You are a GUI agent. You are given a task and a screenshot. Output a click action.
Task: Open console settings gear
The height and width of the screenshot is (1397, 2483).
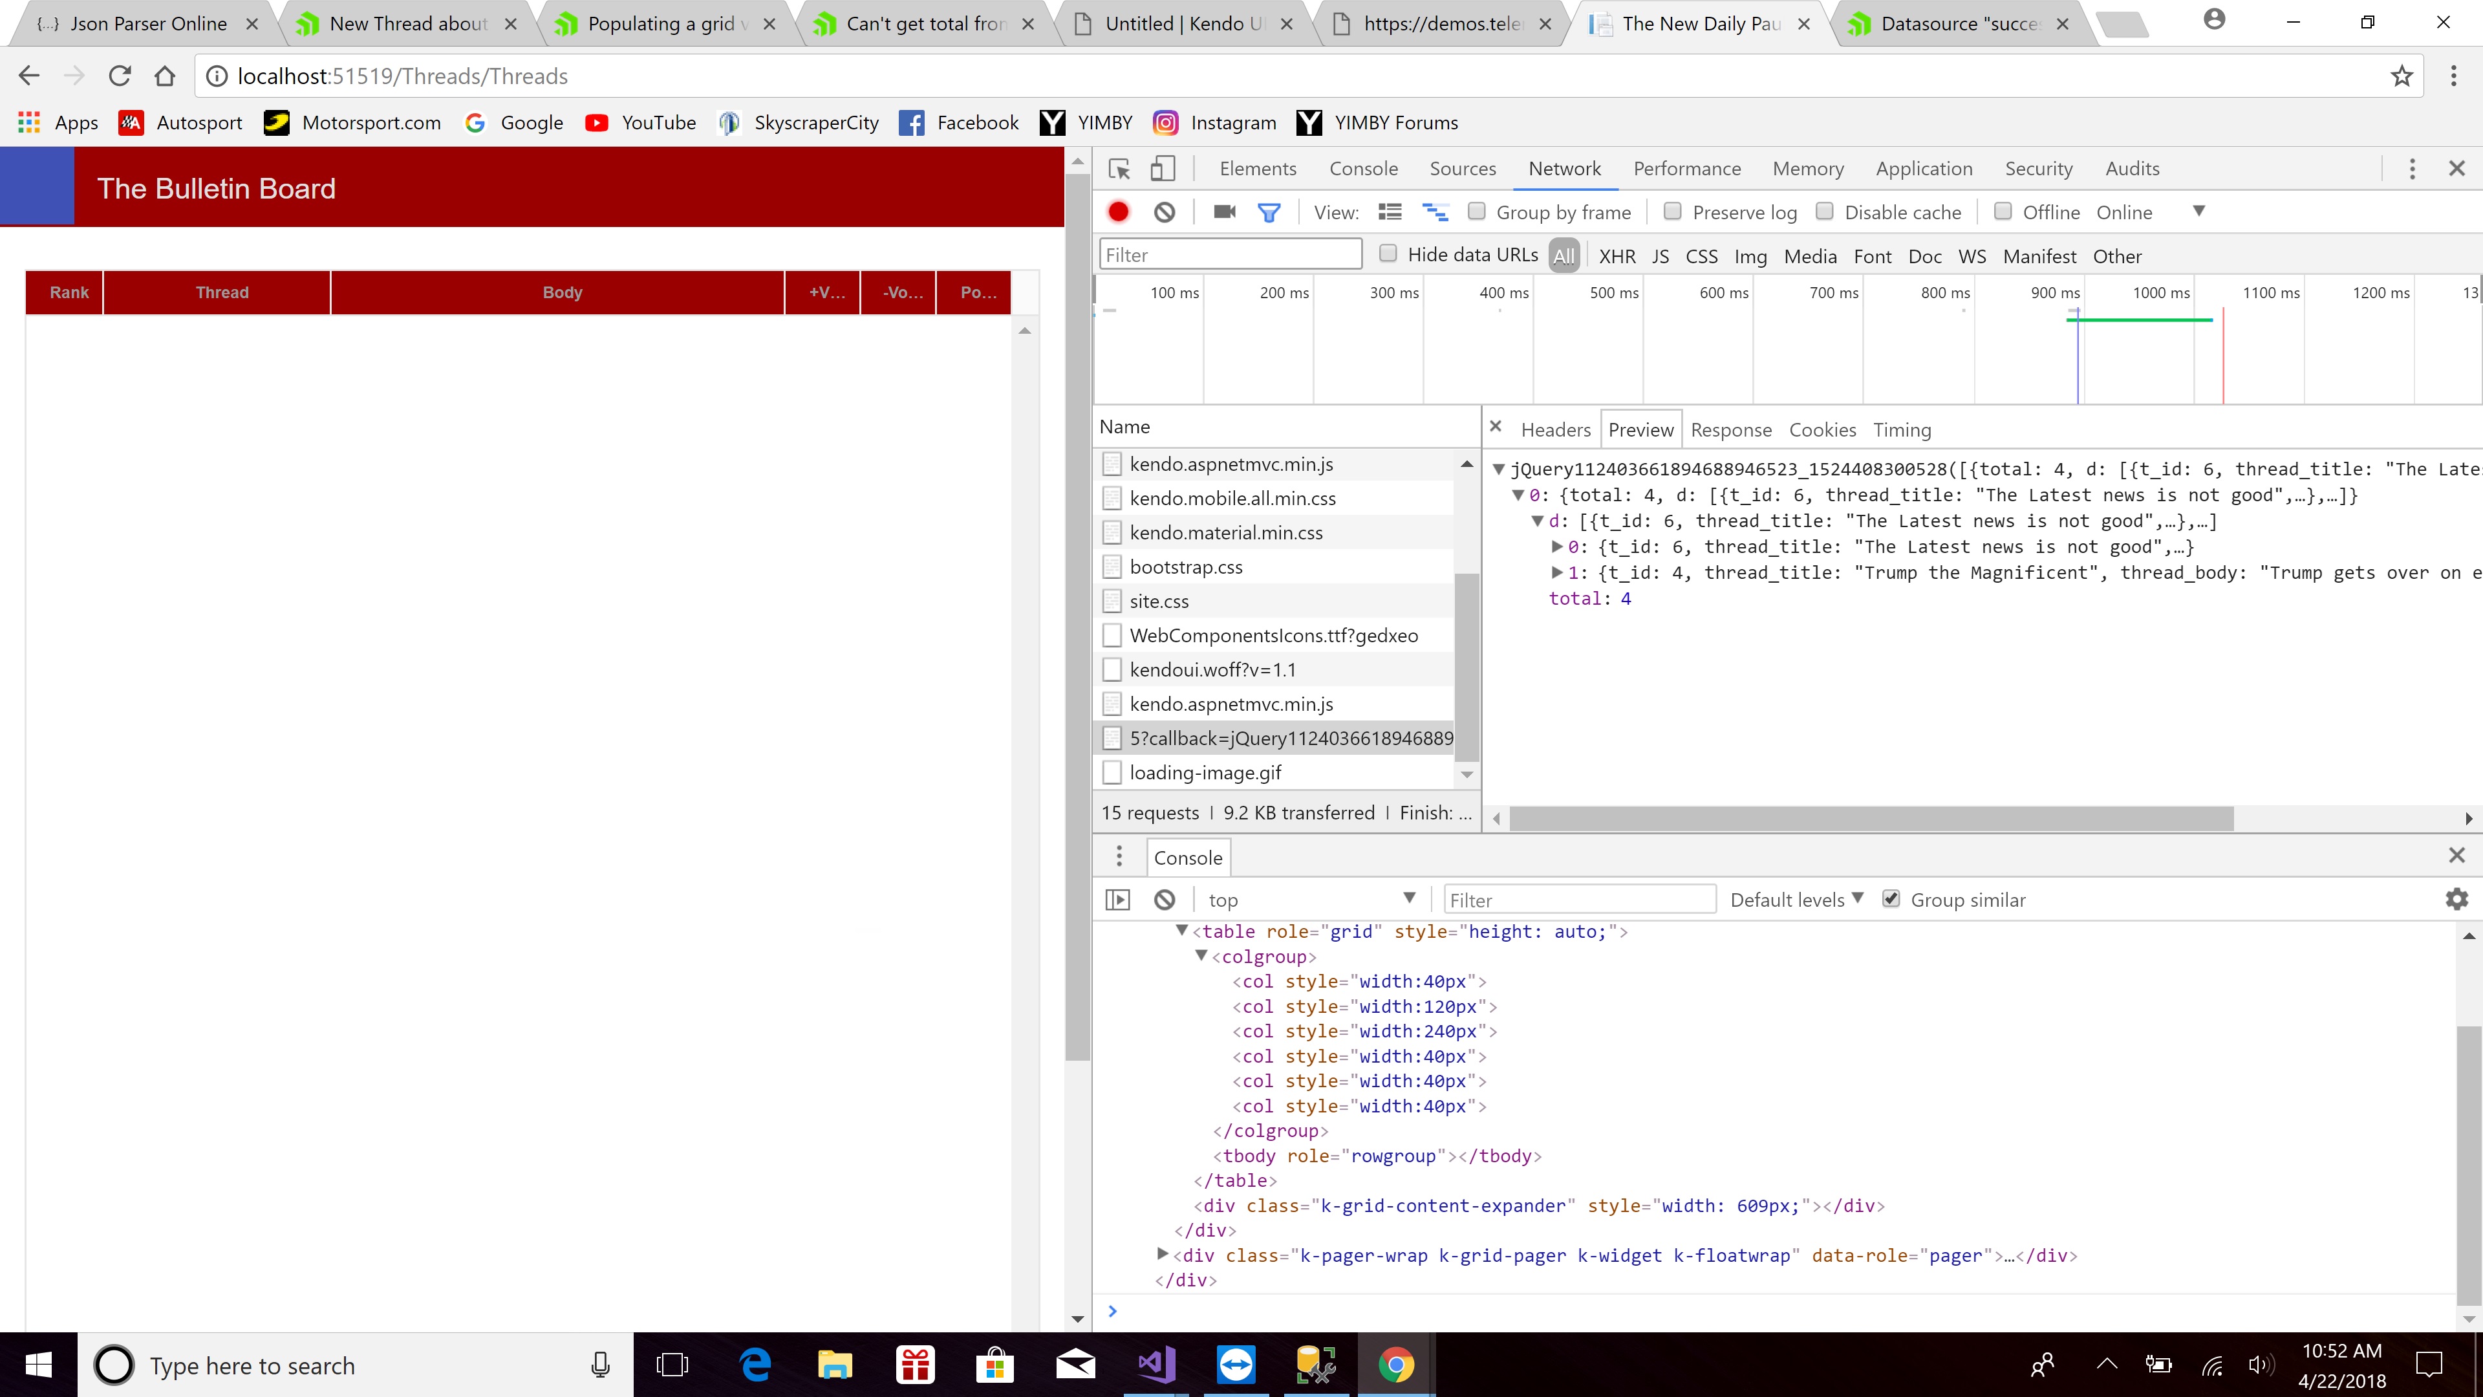[2456, 900]
